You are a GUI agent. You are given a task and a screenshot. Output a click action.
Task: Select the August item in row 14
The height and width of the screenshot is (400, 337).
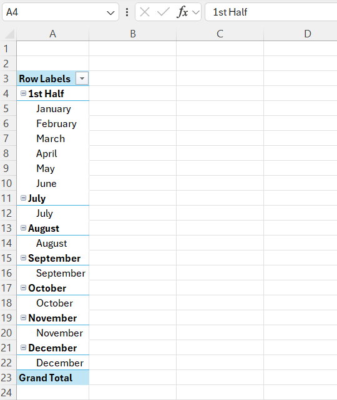(x=51, y=244)
